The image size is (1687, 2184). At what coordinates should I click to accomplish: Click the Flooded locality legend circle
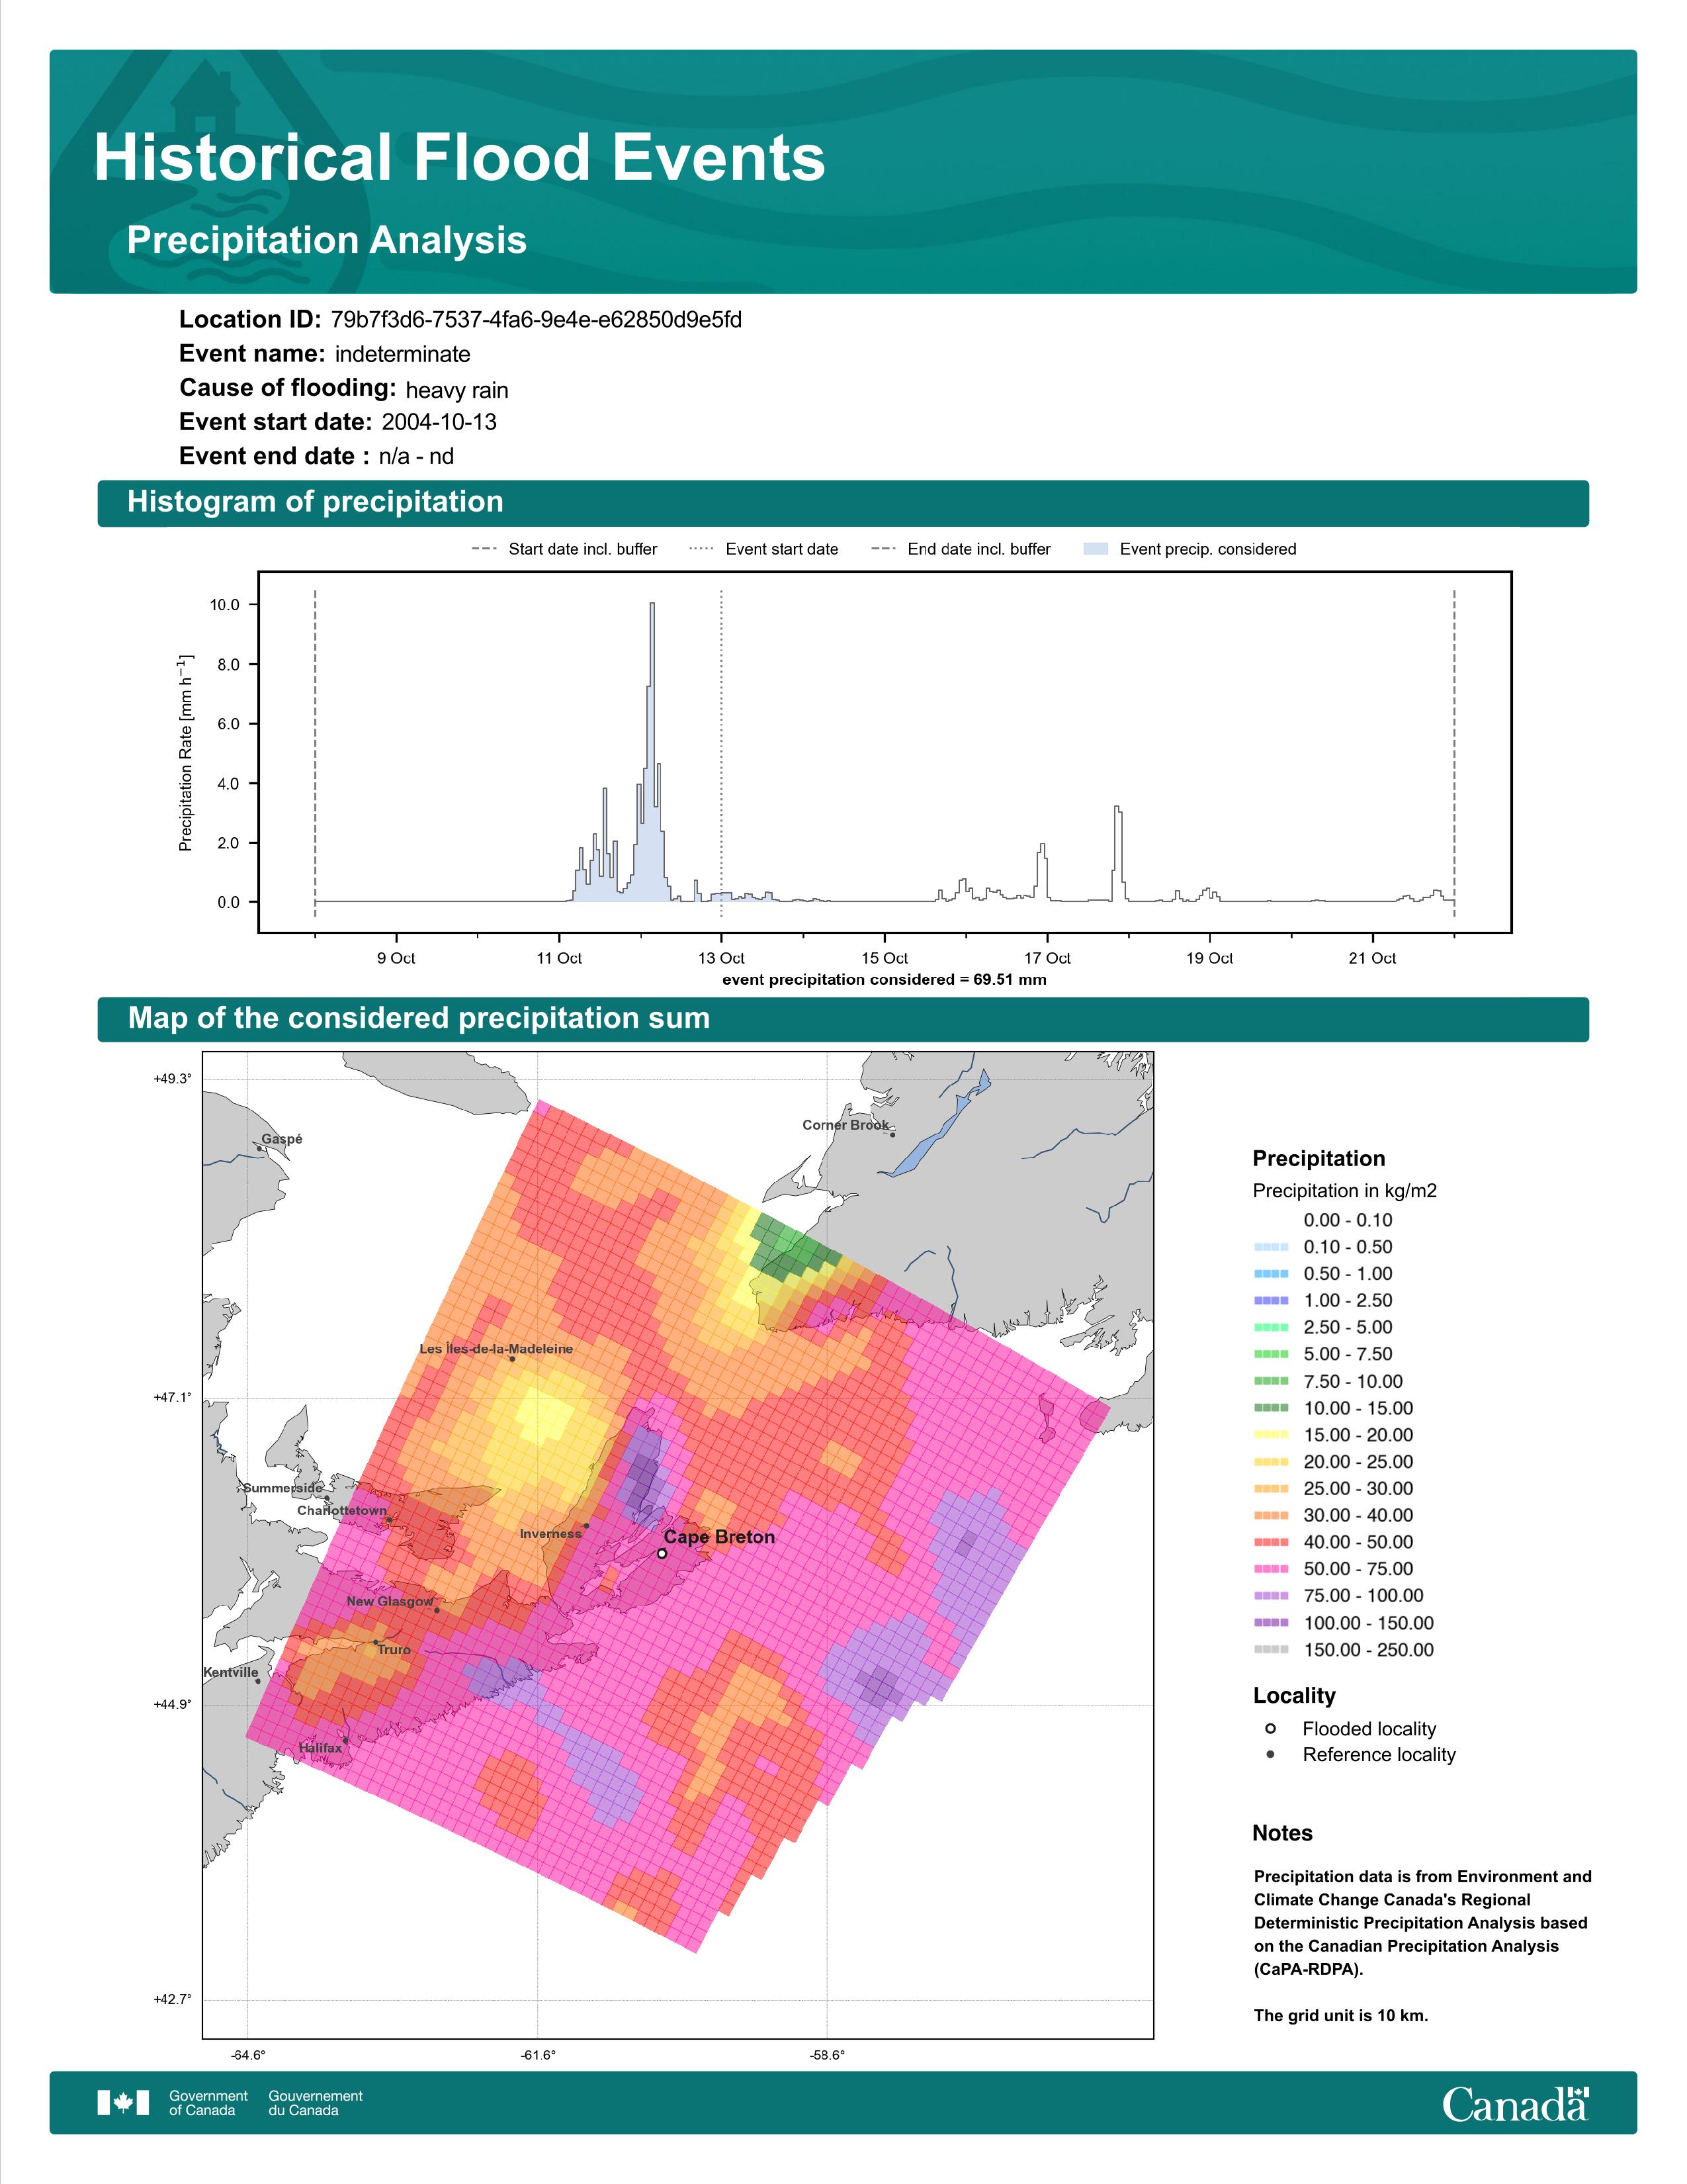tap(1270, 1728)
